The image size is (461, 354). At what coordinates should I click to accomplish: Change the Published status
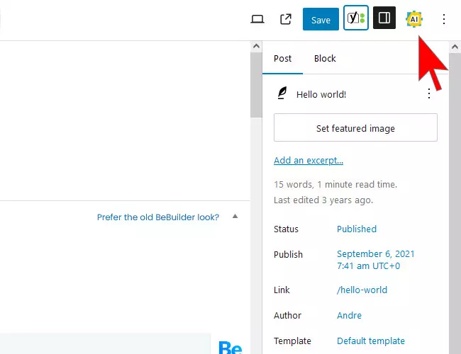[357, 229]
